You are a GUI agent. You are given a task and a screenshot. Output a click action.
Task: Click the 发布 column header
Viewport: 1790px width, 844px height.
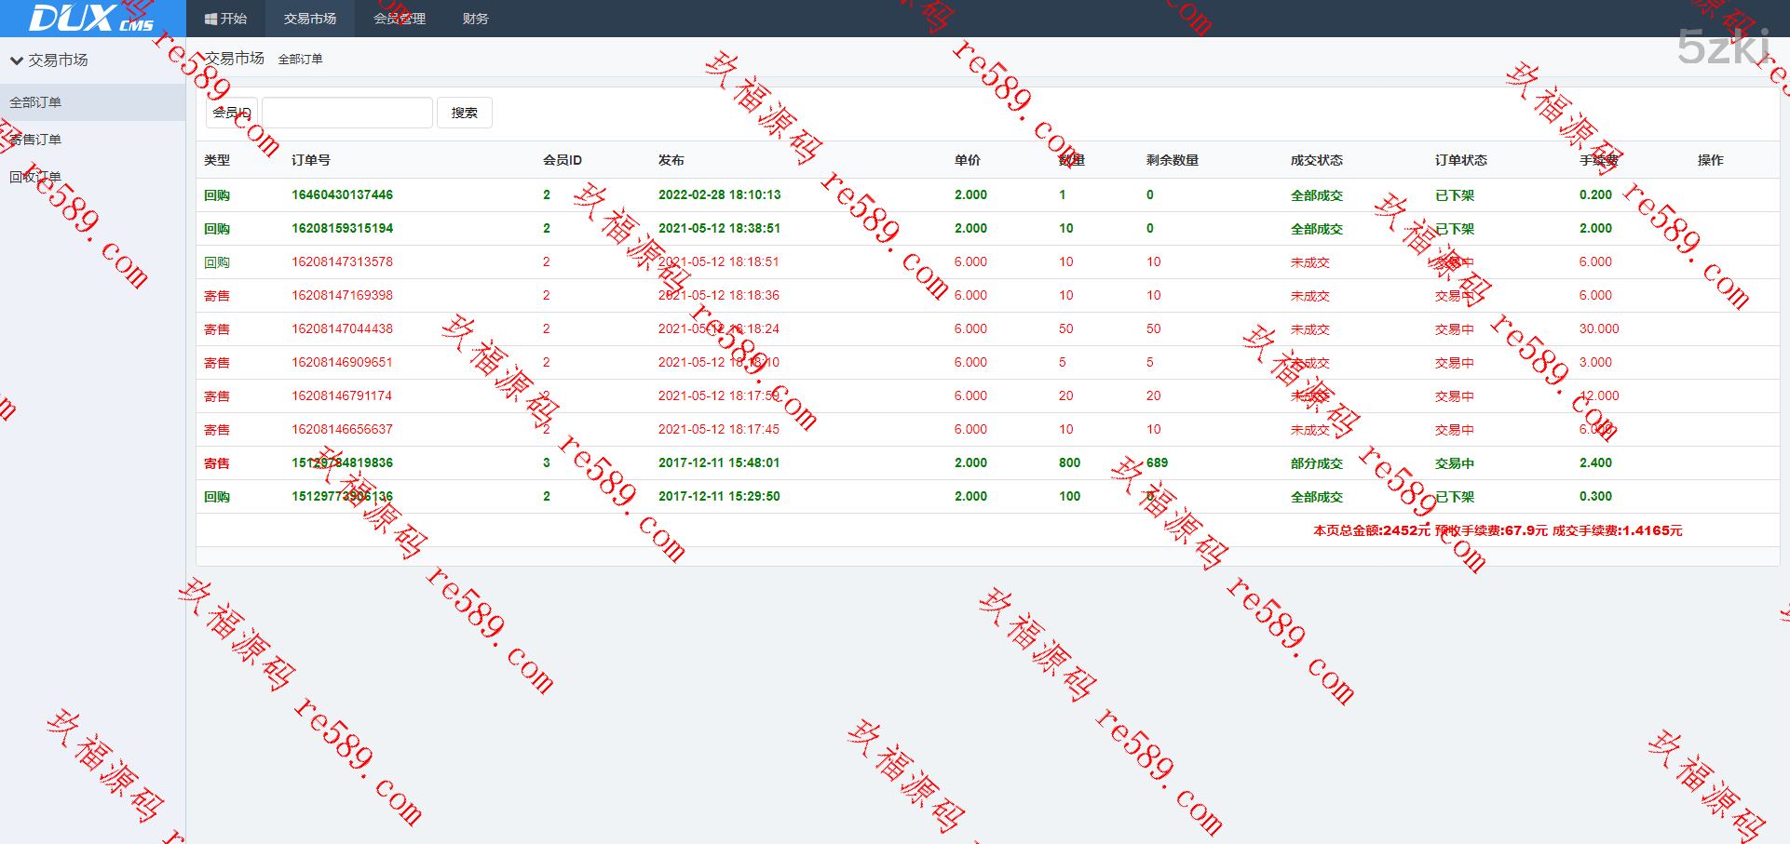(671, 160)
